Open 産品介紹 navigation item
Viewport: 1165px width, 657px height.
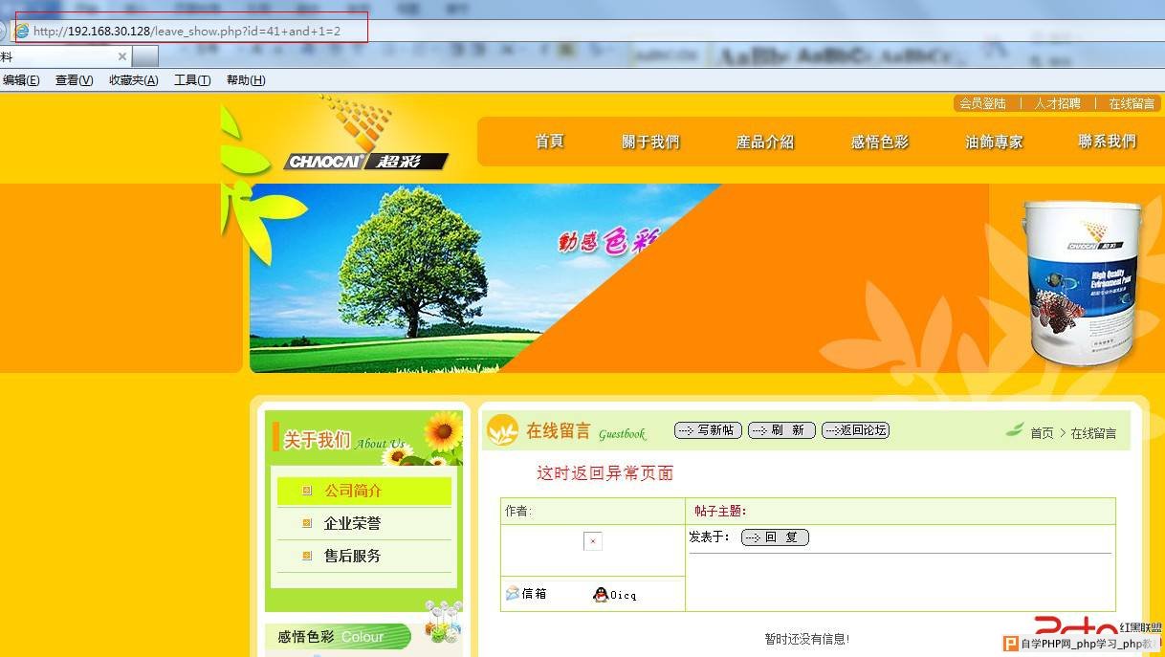click(x=765, y=142)
